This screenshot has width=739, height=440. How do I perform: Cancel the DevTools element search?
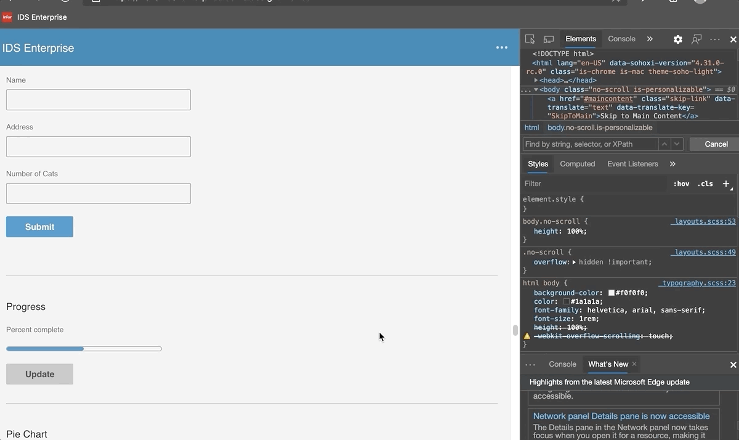click(x=716, y=144)
